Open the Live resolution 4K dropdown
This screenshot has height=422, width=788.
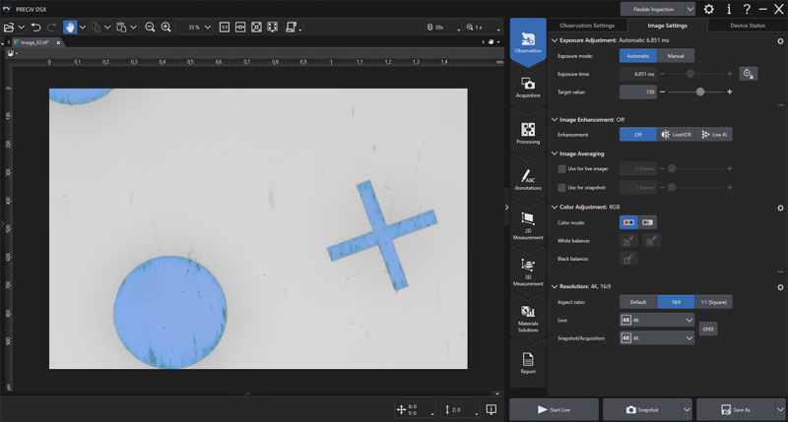click(657, 320)
